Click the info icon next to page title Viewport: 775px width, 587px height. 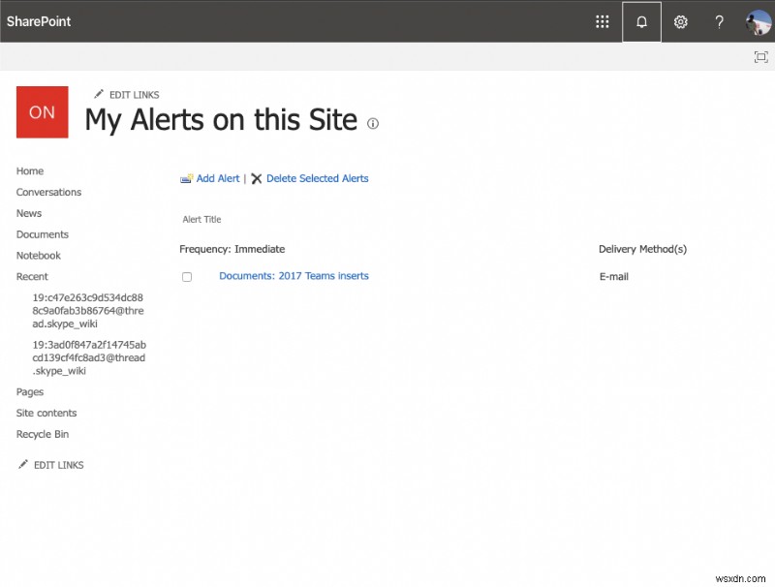[x=373, y=123]
